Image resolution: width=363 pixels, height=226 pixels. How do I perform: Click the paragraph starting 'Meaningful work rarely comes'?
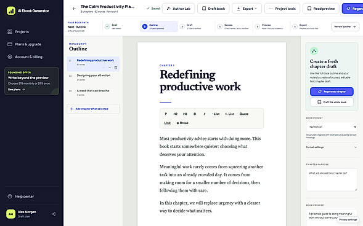211,179
